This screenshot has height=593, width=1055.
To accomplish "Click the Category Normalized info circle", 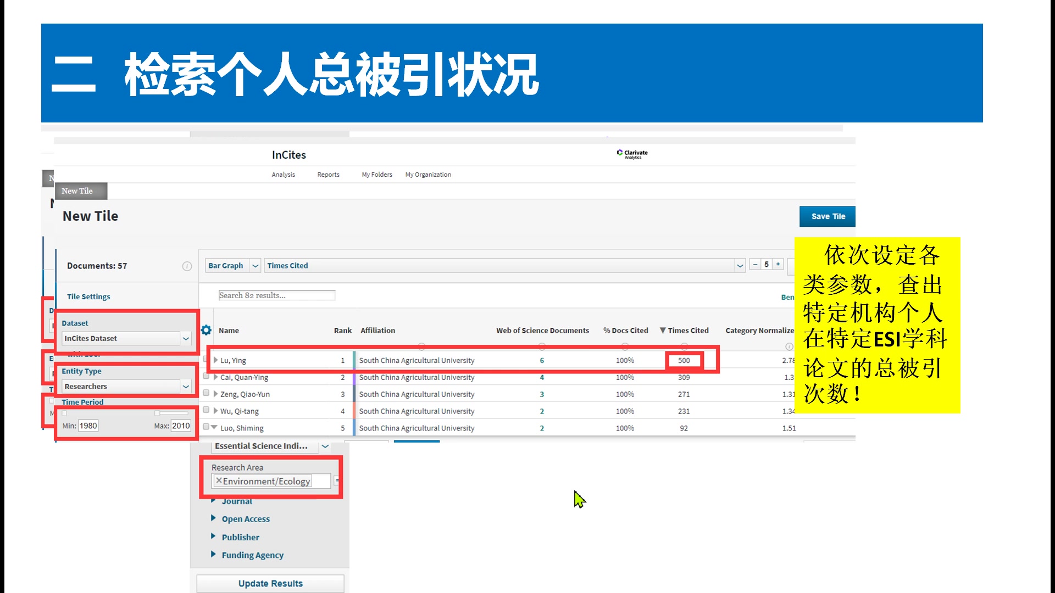I will [x=789, y=346].
